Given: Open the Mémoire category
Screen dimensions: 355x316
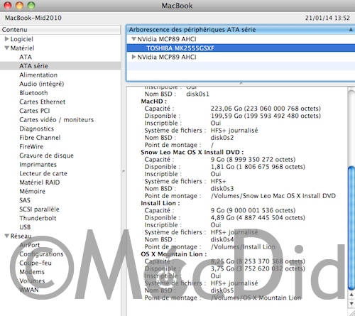Looking at the screenshot, I should [x=32, y=191].
